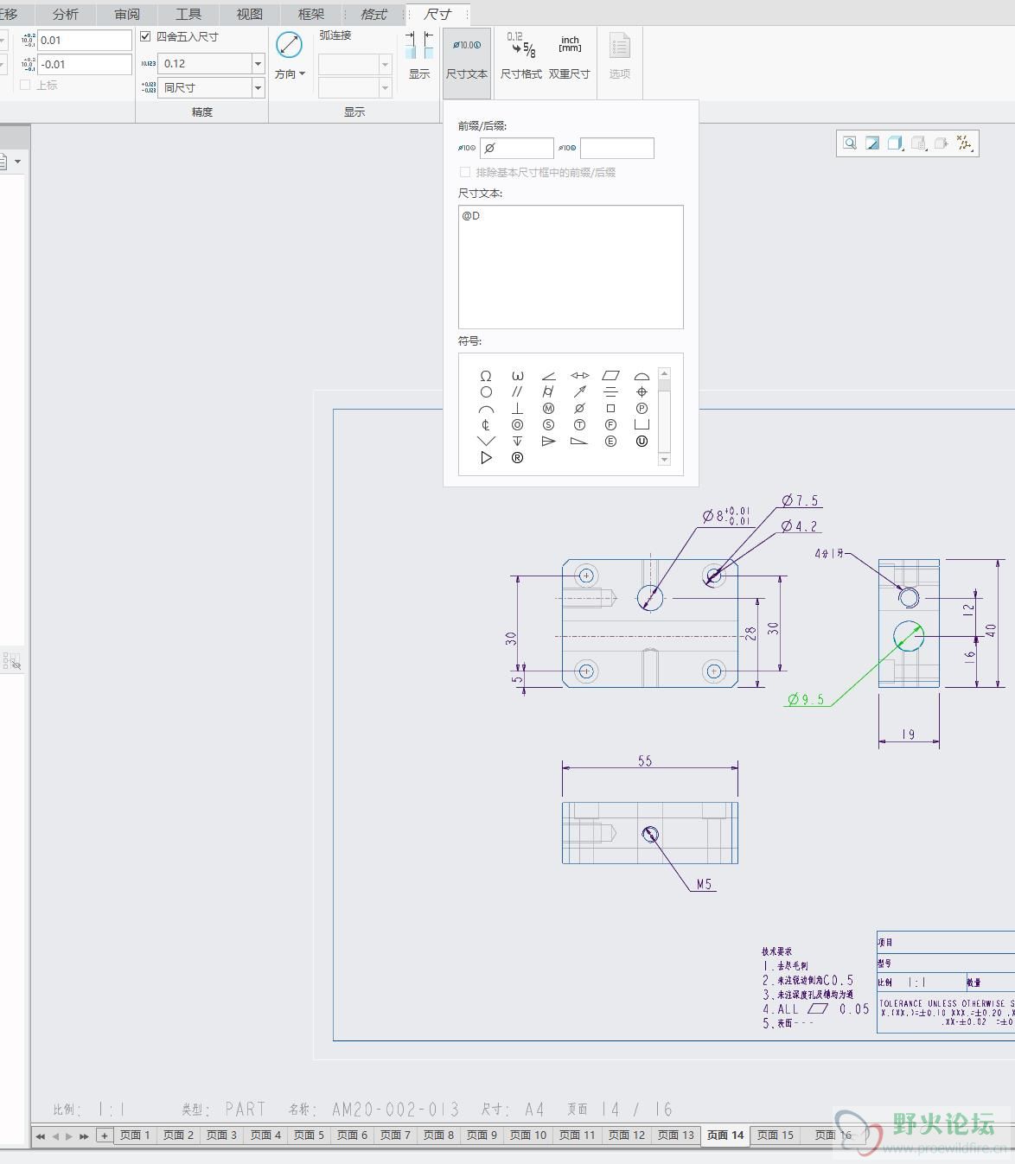Screen dimensions: 1015x1164
Task: Toggle the 上标 checkbox
Action: coord(25,85)
